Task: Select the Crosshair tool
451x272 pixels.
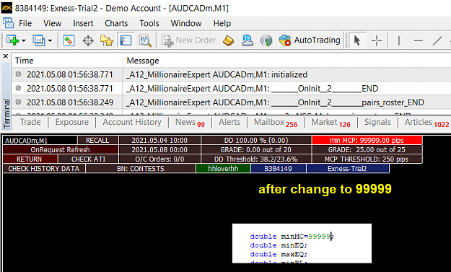Action: coord(376,40)
